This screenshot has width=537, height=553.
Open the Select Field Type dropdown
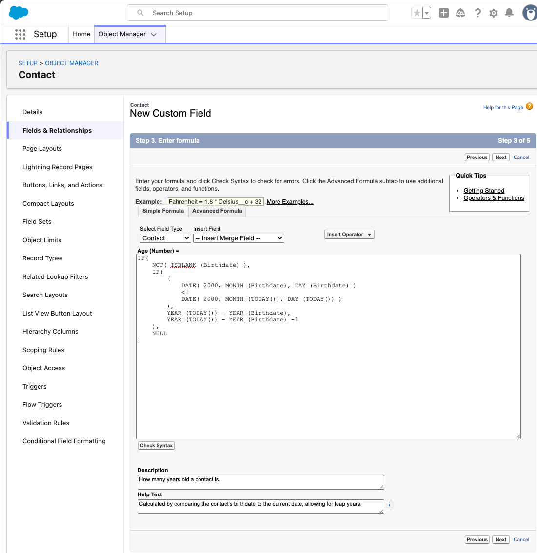pyautogui.click(x=165, y=238)
